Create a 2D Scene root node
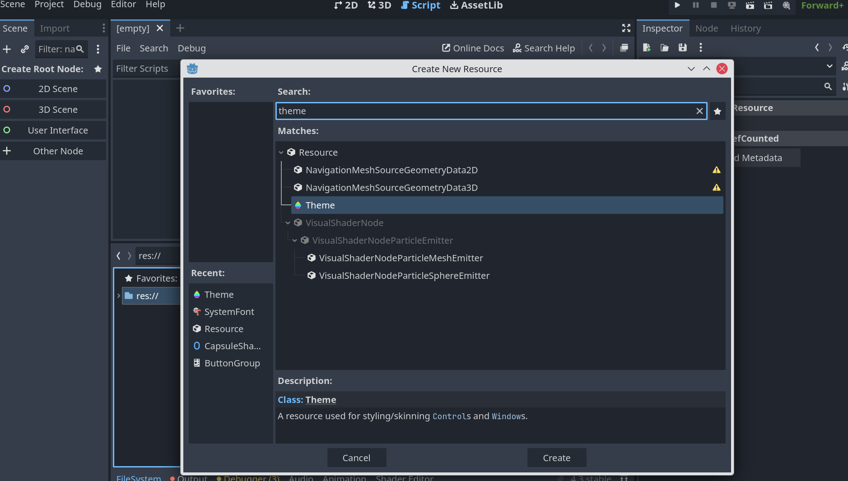Image resolution: width=848 pixels, height=481 pixels. [53, 89]
